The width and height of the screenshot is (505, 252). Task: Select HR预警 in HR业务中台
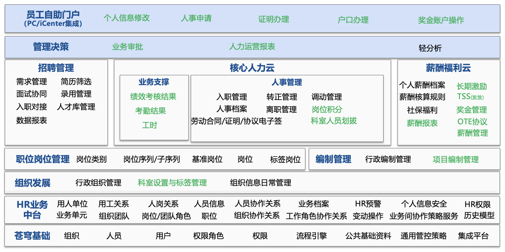pyautogui.click(x=368, y=204)
